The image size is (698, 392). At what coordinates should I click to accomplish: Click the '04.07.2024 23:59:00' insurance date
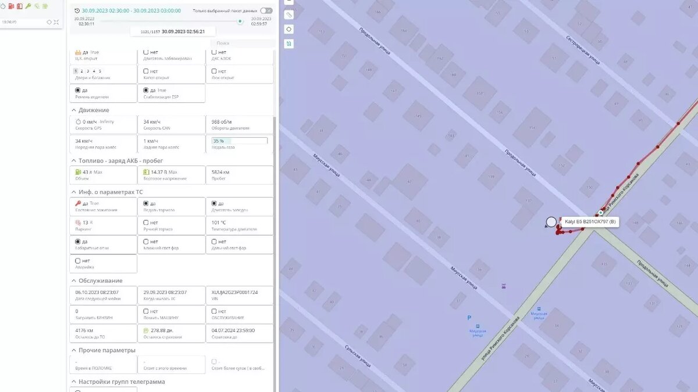pos(233,330)
